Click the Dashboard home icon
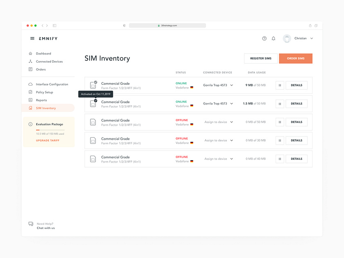The image size is (344, 258). tap(31, 53)
